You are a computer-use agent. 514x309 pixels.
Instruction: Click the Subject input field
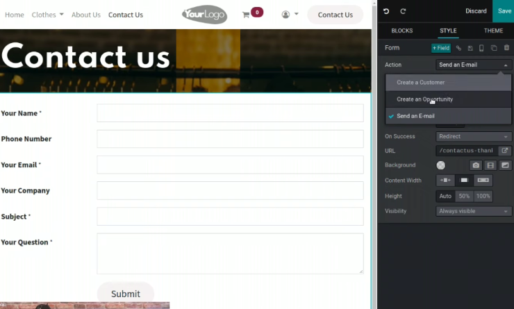pyautogui.click(x=230, y=216)
